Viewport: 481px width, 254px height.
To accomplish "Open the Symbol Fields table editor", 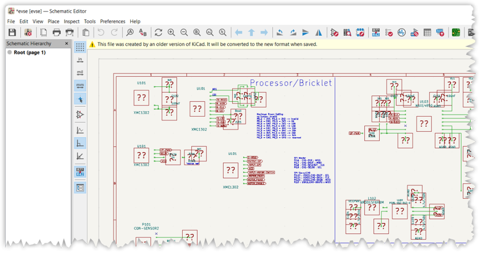I will [427, 33].
